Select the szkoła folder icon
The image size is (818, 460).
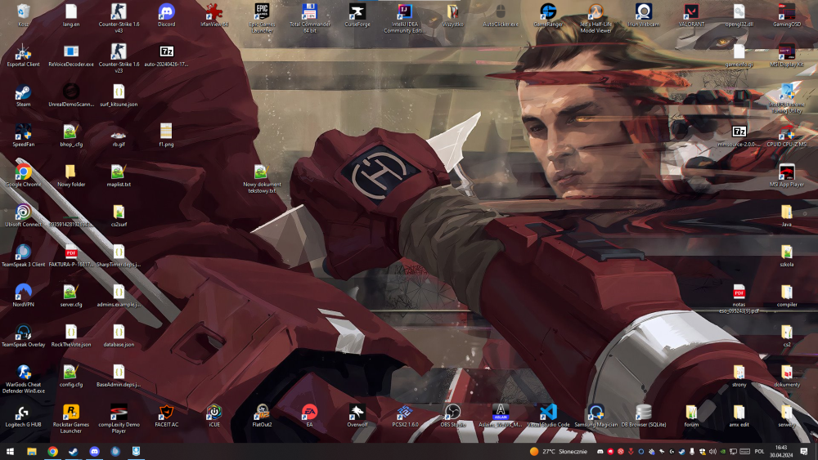tap(787, 255)
